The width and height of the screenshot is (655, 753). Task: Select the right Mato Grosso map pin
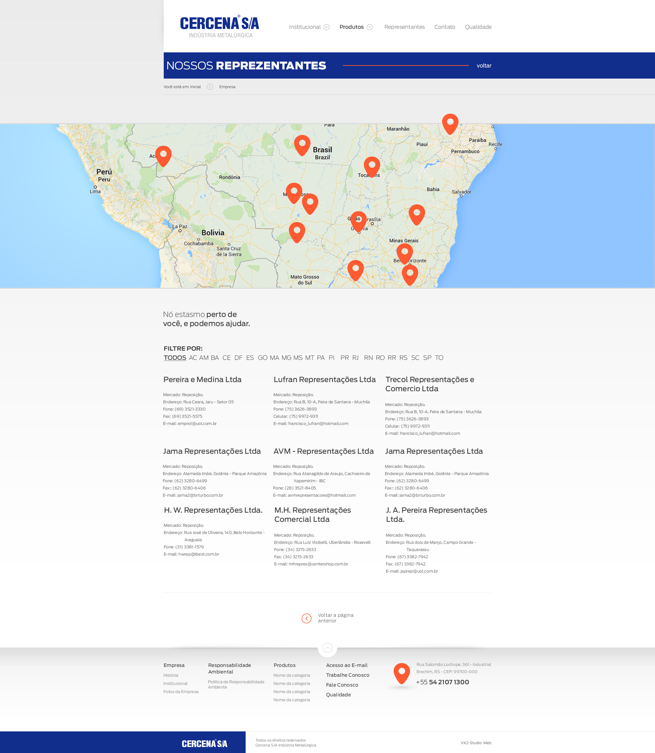coord(310,204)
